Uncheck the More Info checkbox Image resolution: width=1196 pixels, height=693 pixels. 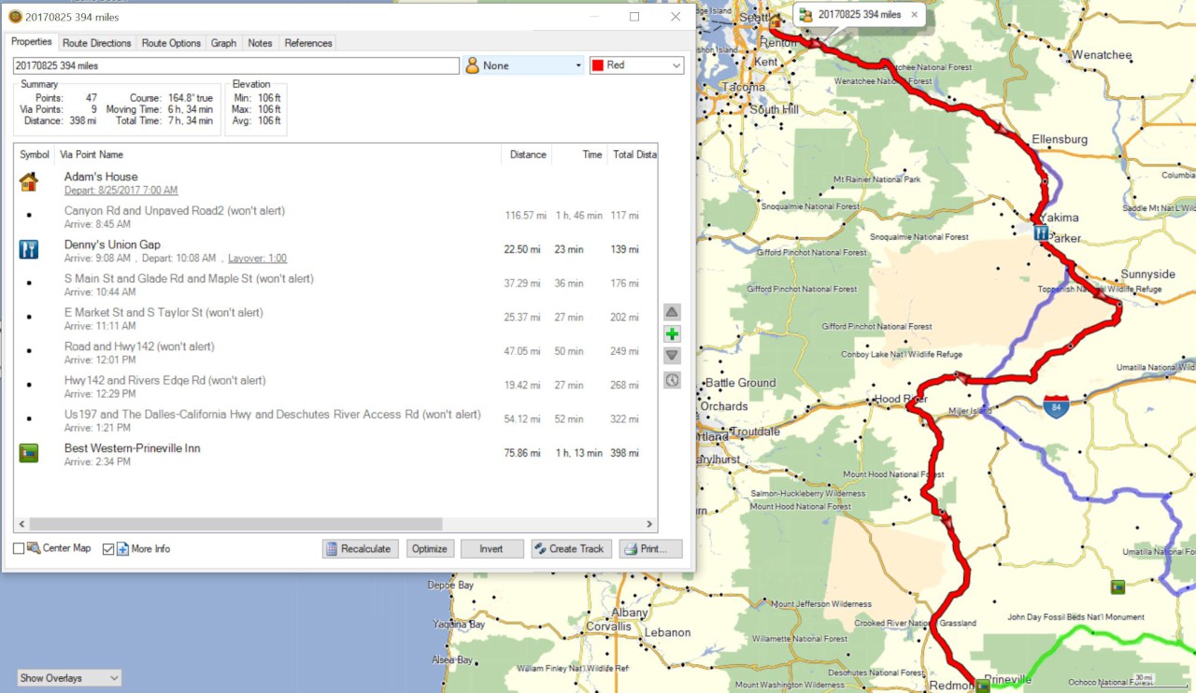click(x=108, y=549)
